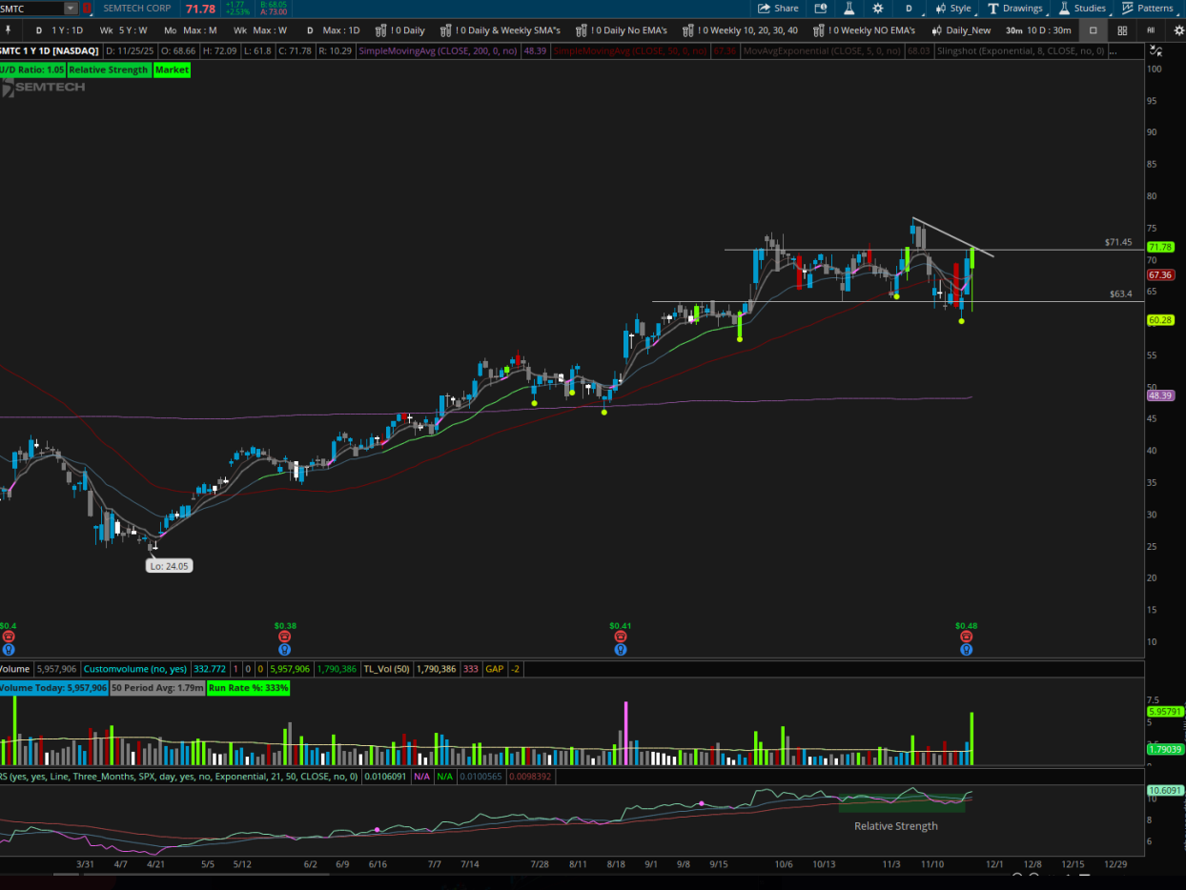
Task: Click the 48.39 purple axis tag
Action: point(1159,395)
